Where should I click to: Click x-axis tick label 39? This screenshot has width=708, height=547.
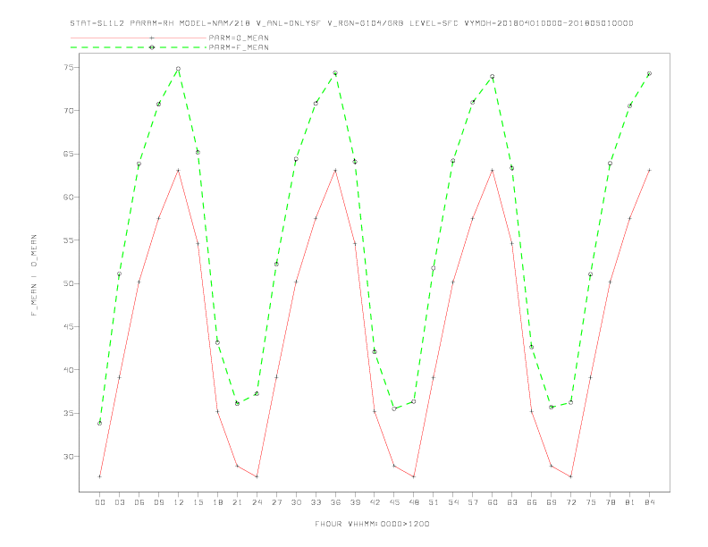(x=355, y=502)
